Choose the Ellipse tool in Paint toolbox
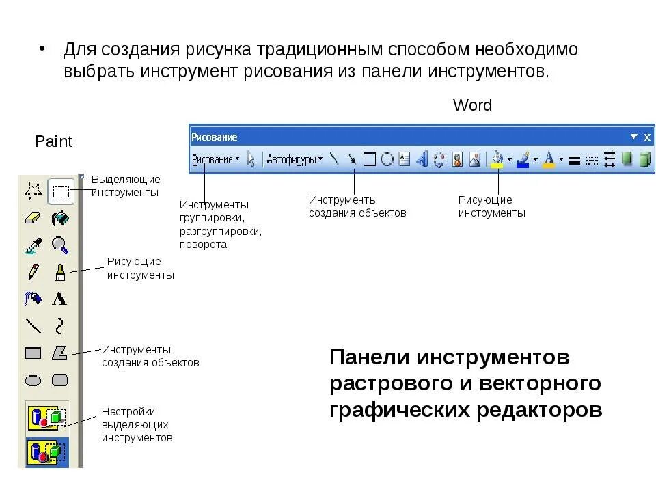 tap(33, 381)
